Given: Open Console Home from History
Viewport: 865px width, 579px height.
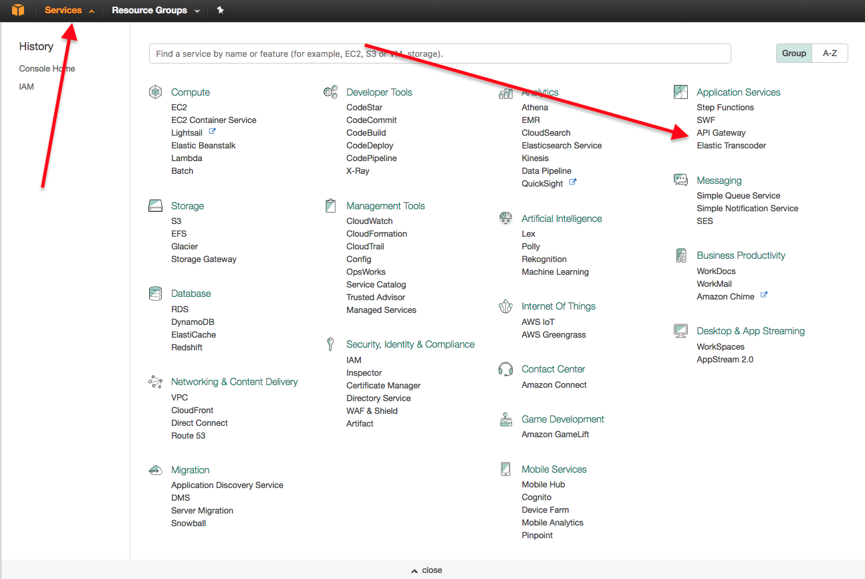Looking at the screenshot, I should [x=47, y=69].
